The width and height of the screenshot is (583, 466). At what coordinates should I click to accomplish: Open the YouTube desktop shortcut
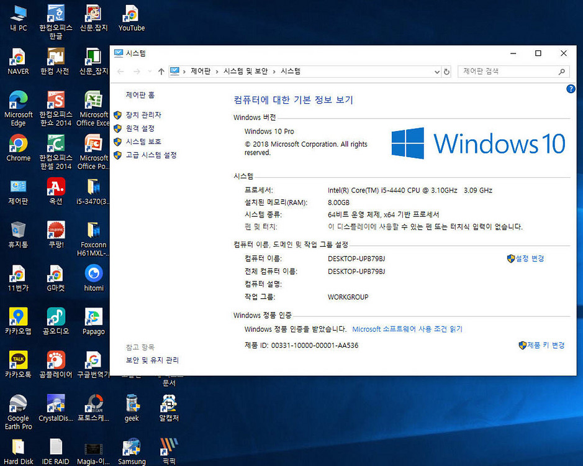pyautogui.click(x=131, y=17)
